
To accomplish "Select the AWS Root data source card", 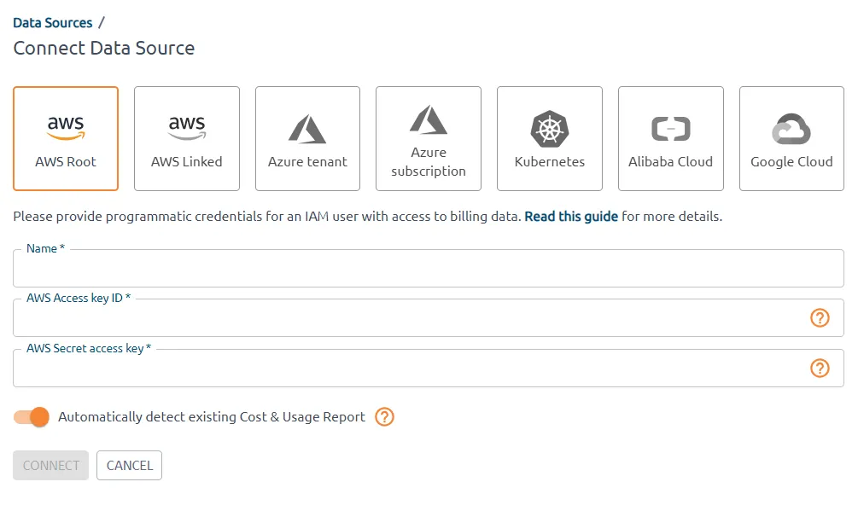I will point(66,138).
